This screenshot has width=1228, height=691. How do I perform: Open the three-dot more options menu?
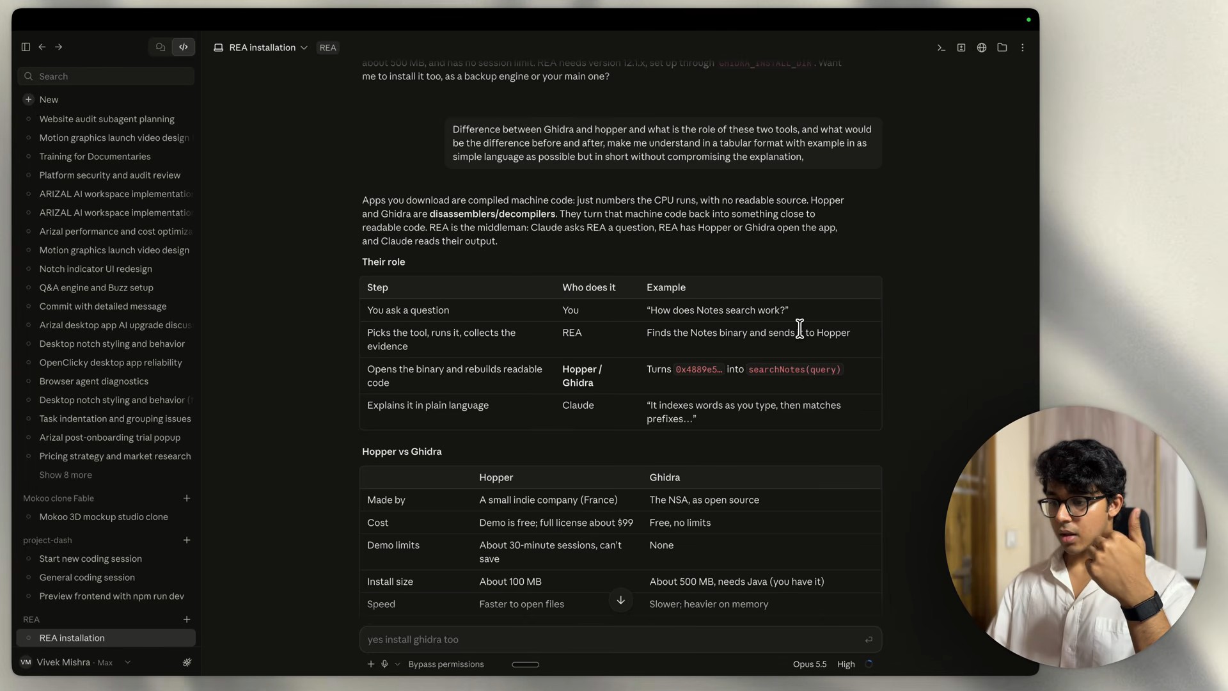tap(1023, 47)
